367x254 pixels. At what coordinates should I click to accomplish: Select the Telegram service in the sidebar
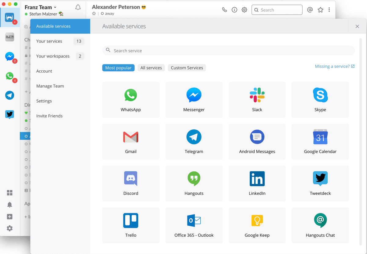9,95
